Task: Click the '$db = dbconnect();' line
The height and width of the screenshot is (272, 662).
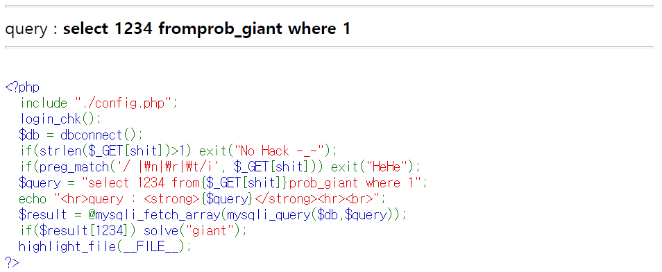Action: click(x=81, y=135)
